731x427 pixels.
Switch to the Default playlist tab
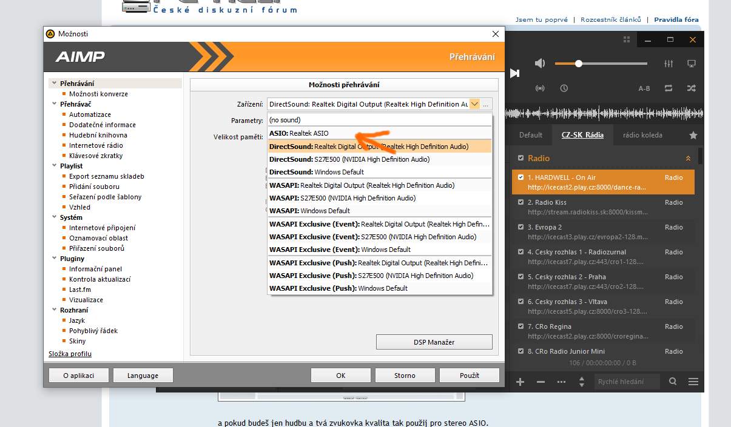[x=530, y=135]
